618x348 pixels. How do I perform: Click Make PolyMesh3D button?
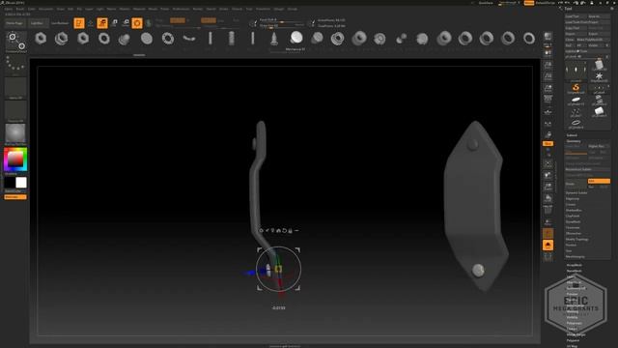tap(593, 40)
